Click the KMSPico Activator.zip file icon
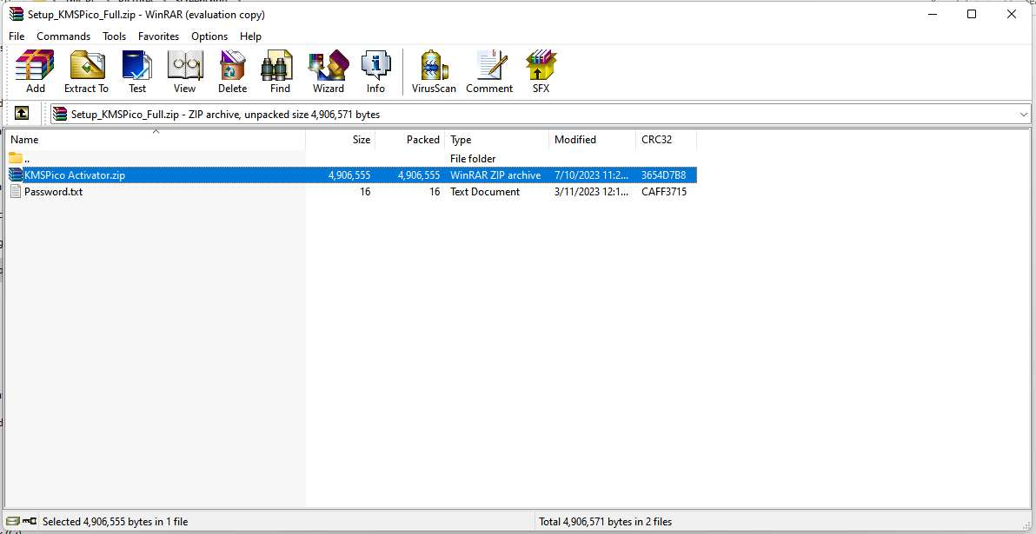The width and height of the screenshot is (1036, 534). tap(16, 175)
